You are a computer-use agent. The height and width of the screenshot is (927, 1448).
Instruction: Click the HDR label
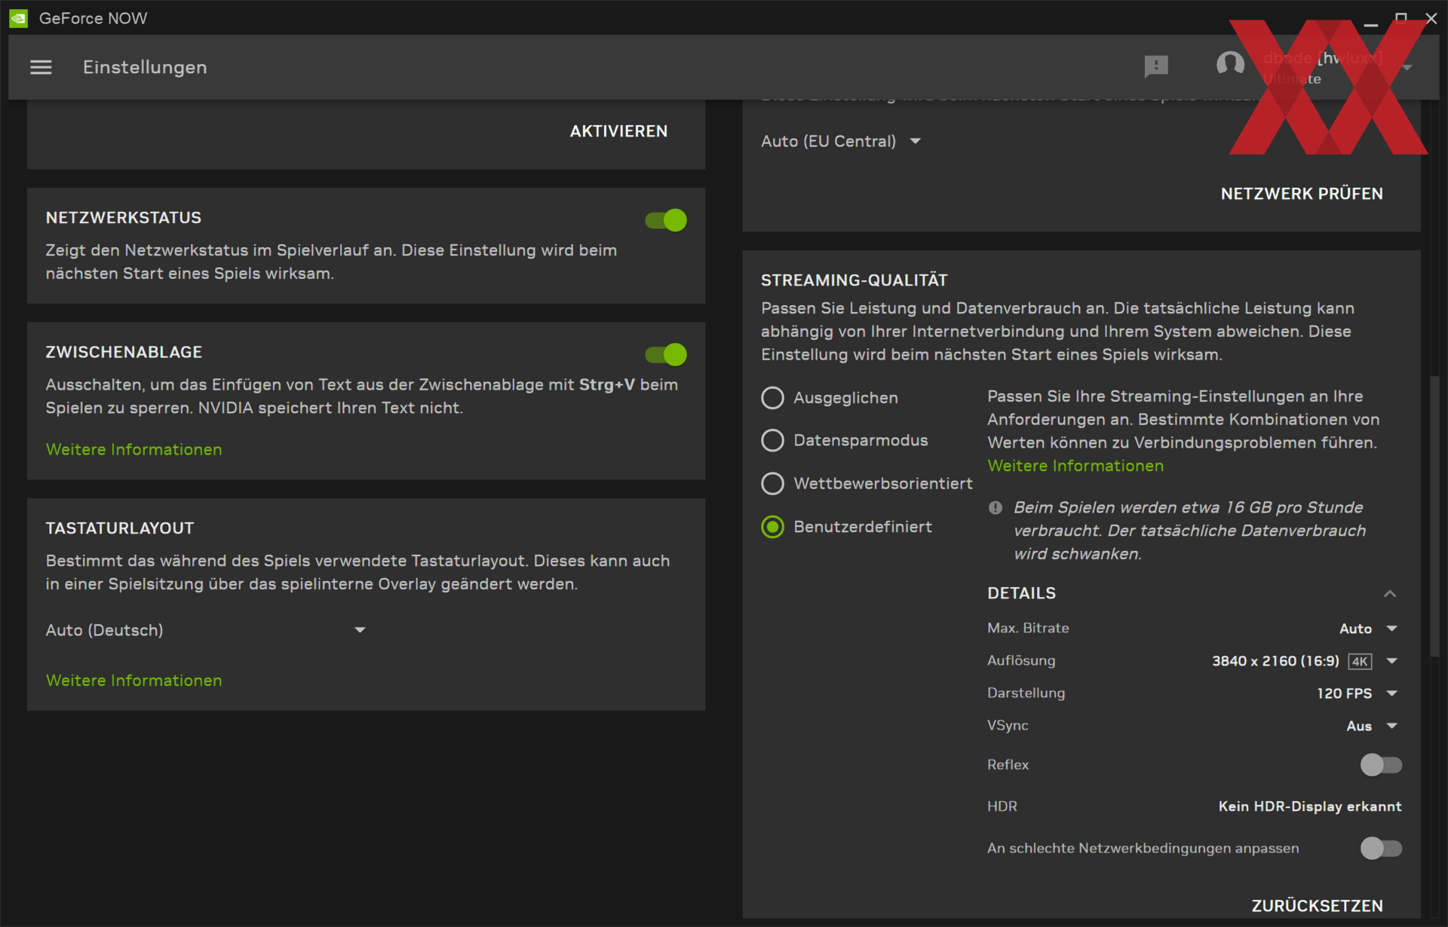[x=1002, y=806]
